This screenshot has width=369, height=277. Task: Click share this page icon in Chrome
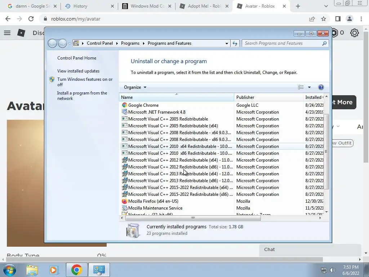pos(312,19)
